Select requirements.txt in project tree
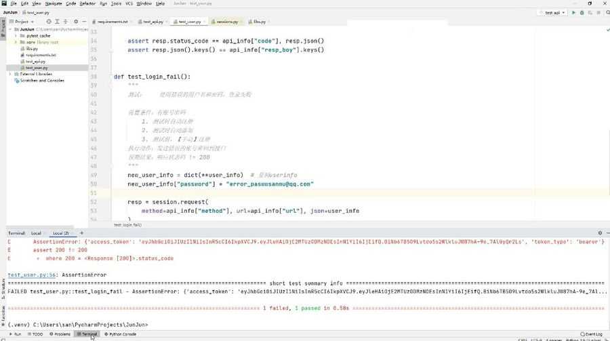Viewport: 610px width, 341px height. (x=41, y=55)
